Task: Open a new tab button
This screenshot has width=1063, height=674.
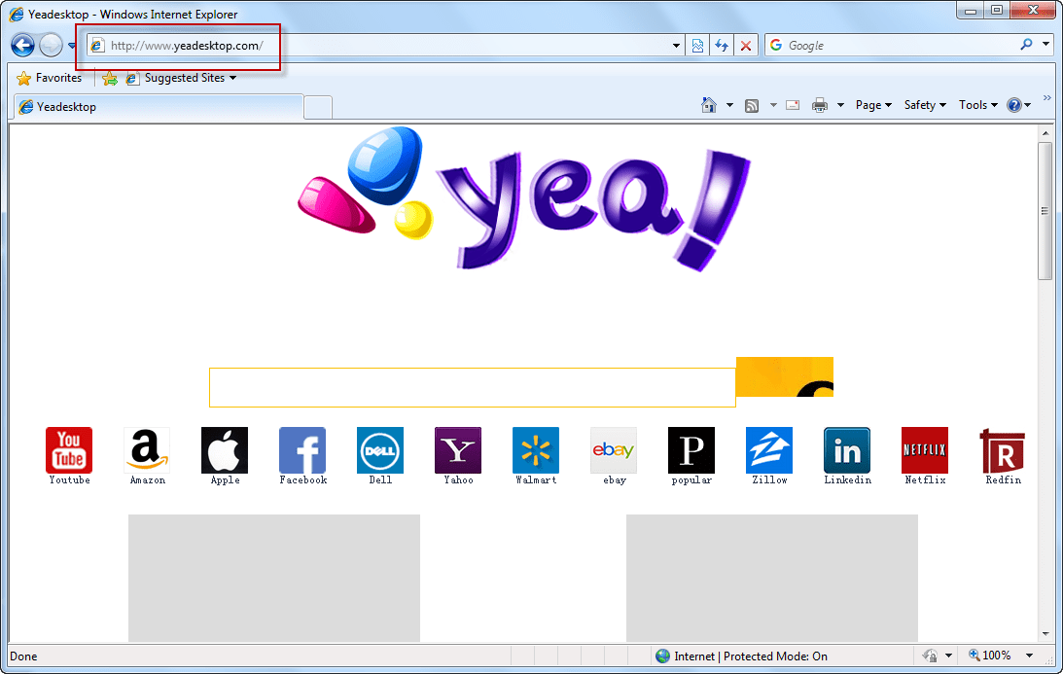Action: (318, 107)
